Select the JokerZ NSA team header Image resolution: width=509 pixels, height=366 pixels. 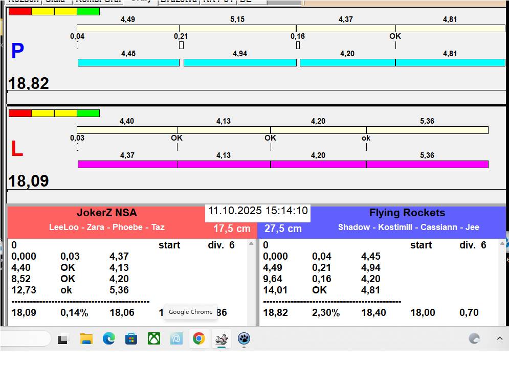click(x=107, y=213)
